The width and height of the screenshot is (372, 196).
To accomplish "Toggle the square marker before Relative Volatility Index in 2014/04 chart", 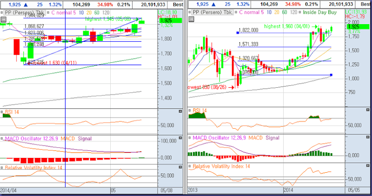I will coord(2,168).
